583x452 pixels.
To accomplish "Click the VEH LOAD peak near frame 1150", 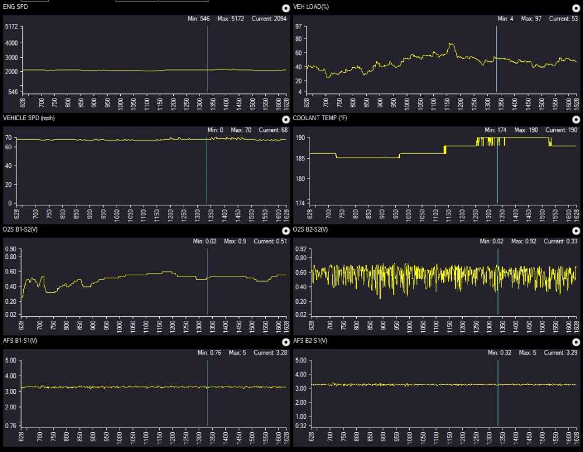I will pos(451,44).
